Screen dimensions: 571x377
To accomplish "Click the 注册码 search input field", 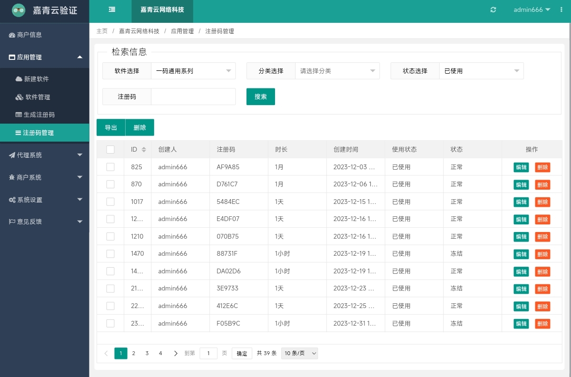I will (x=193, y=97).
